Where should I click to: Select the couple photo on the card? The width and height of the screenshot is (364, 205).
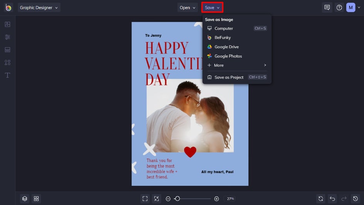pyautogui.click(x=190, y=116)
